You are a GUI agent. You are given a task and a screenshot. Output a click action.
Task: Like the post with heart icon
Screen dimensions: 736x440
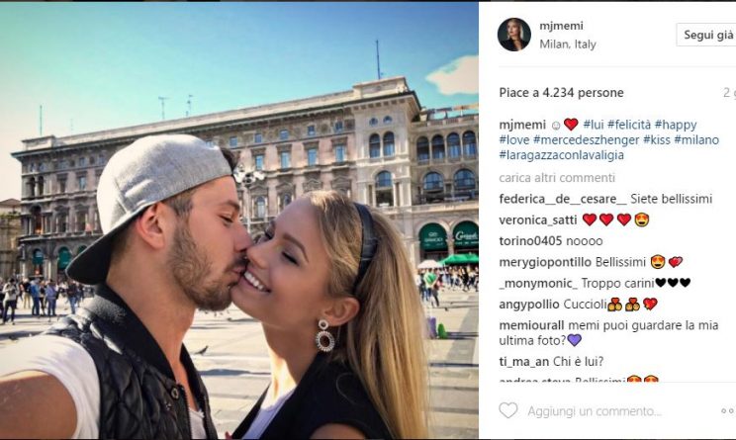507,410
